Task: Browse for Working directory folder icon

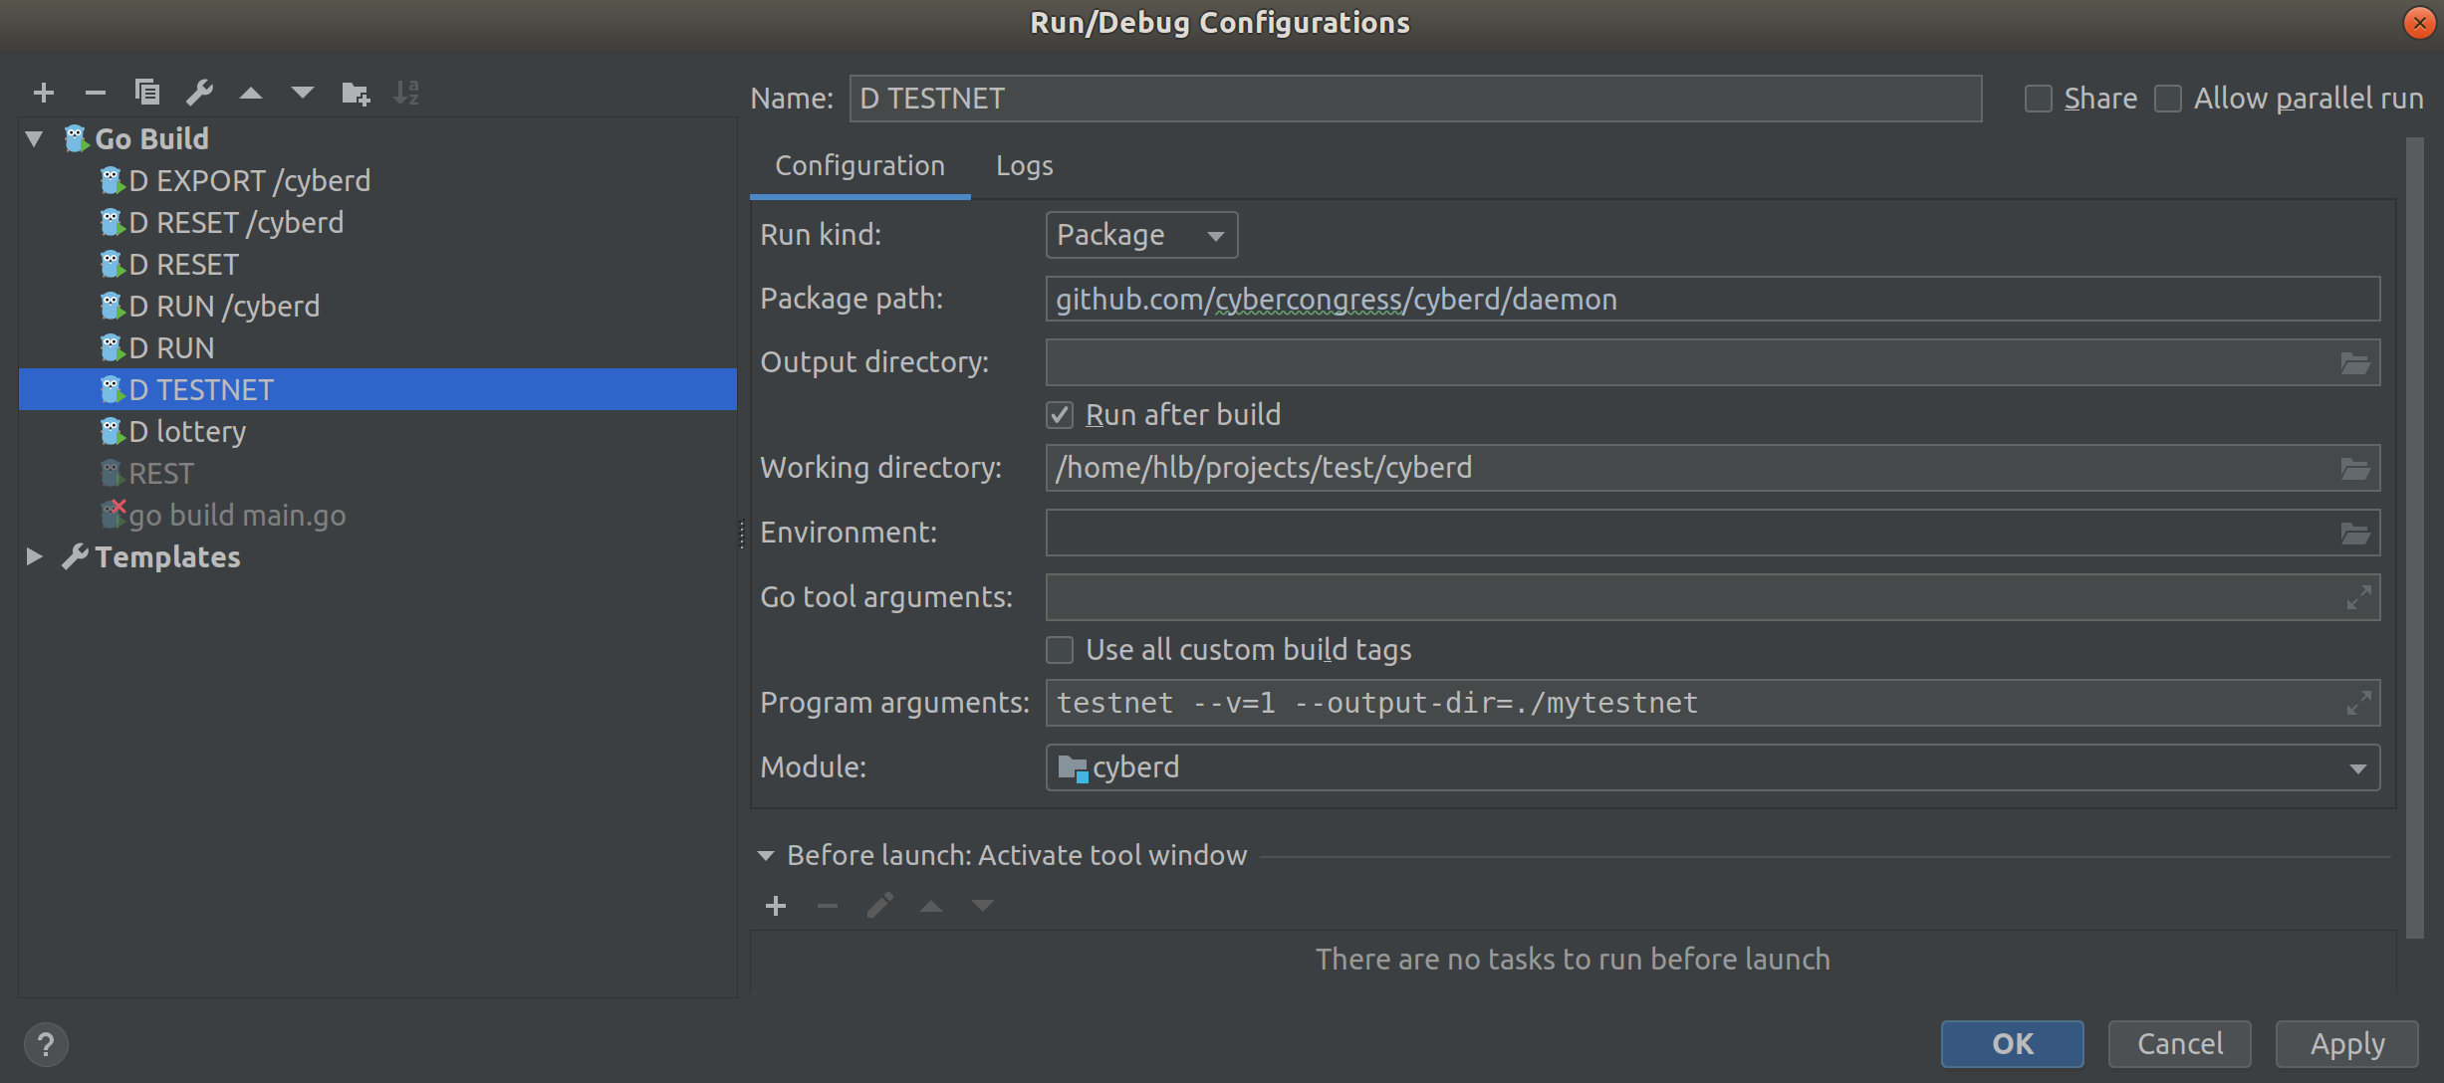Action: coord(2354,468)
